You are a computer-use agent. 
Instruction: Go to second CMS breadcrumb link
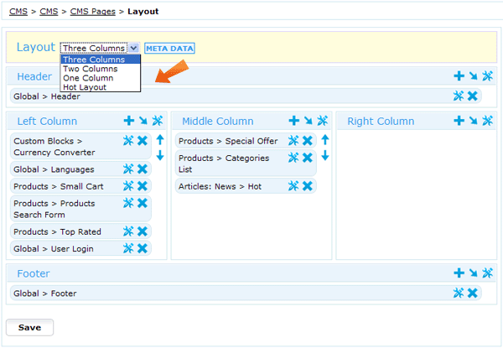click(49, 12)
